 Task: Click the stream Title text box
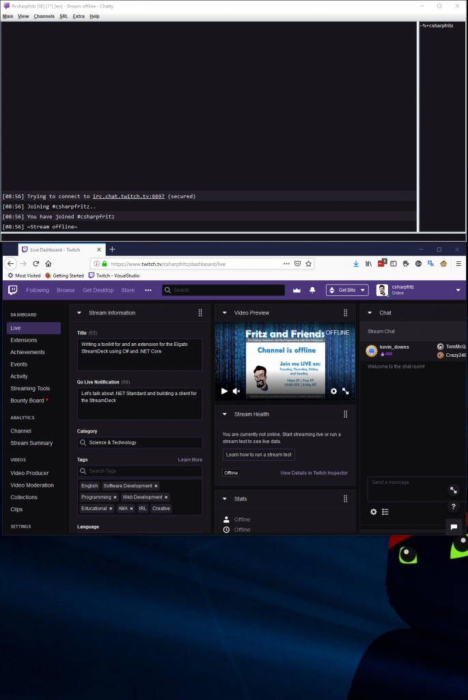(x=139, y=355)
